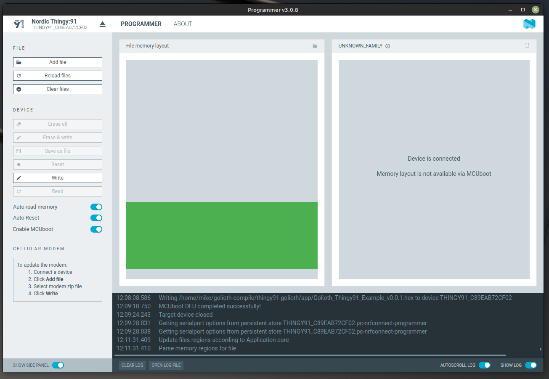
Task: Turn off Autoscroll log
Action: point(484,365)
